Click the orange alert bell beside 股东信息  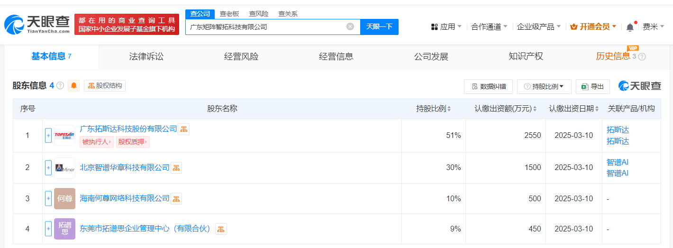[74, 86]
